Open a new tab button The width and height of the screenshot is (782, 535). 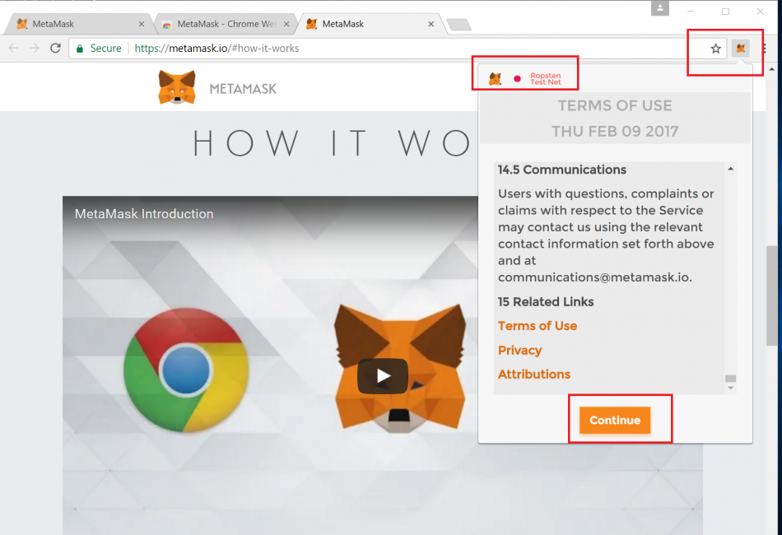pyautogui.click(x=458, y=24)
